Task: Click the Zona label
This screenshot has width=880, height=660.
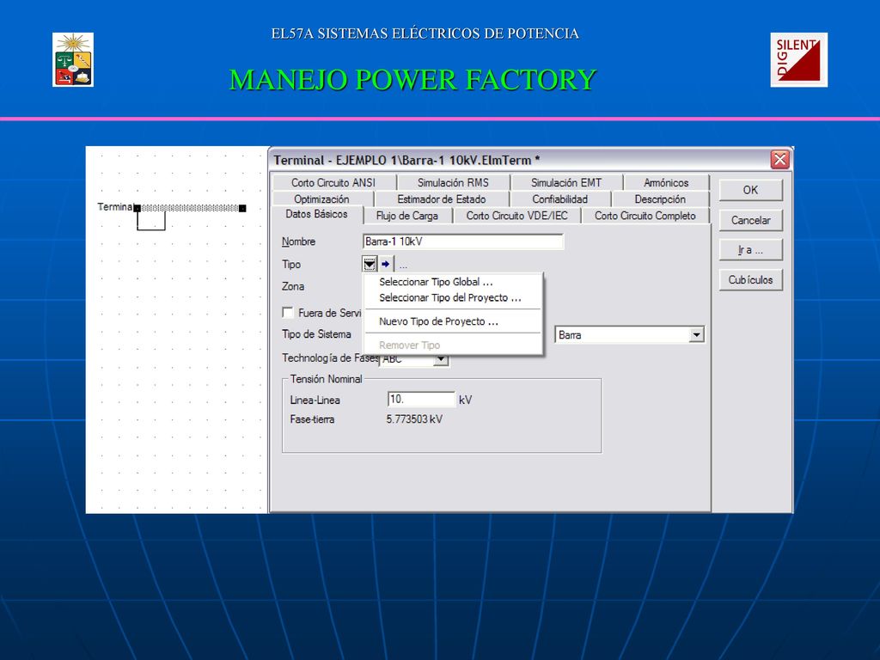Action: 293,286
